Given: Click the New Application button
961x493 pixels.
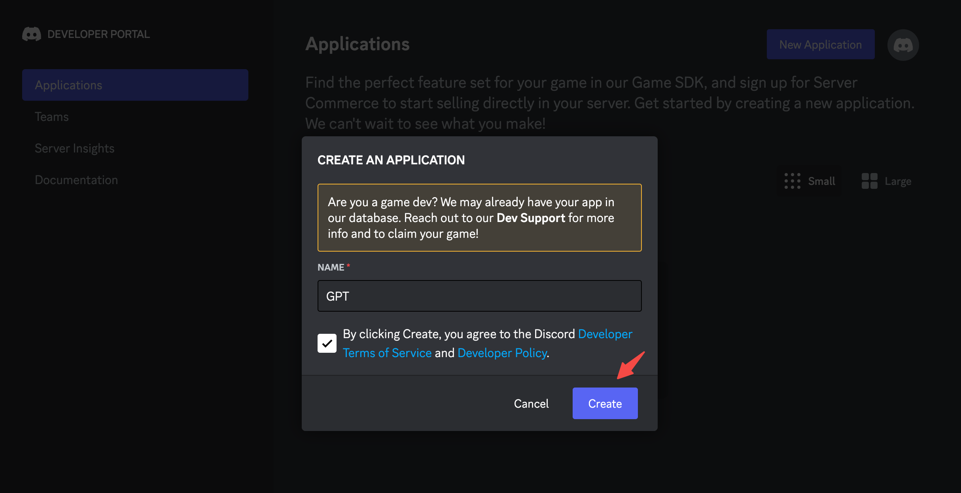Looking at the screenshot, I should [x=821, y=44].
